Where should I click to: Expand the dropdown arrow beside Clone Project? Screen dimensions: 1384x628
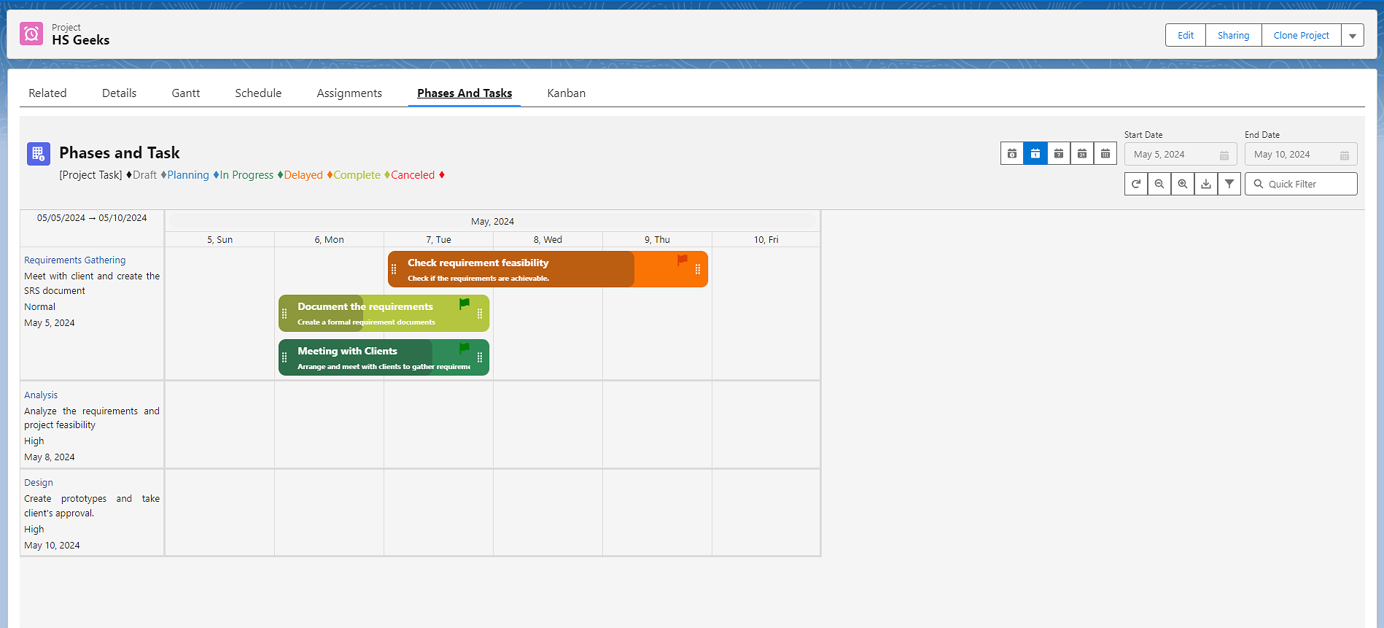1352,36
